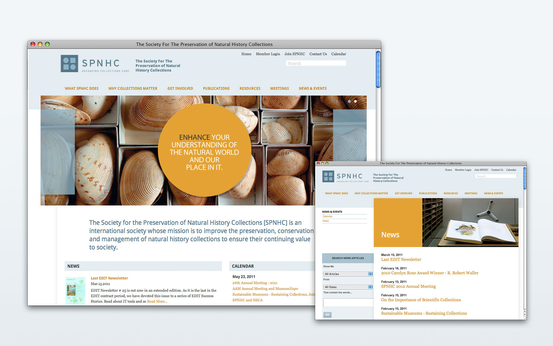Image resolution: width=553 pixels, height=346 pixels.
Task: Open the All Articles dropdown
Action: pyautogui.click(x=348, y=274)
